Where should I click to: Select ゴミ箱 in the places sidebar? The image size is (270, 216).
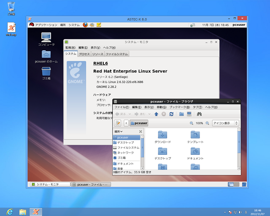click(x=127, y=158)
